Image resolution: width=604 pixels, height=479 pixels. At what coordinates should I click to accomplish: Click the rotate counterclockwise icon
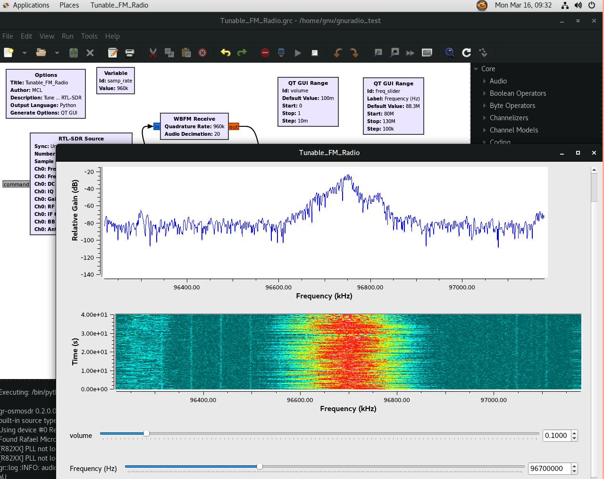337,53
